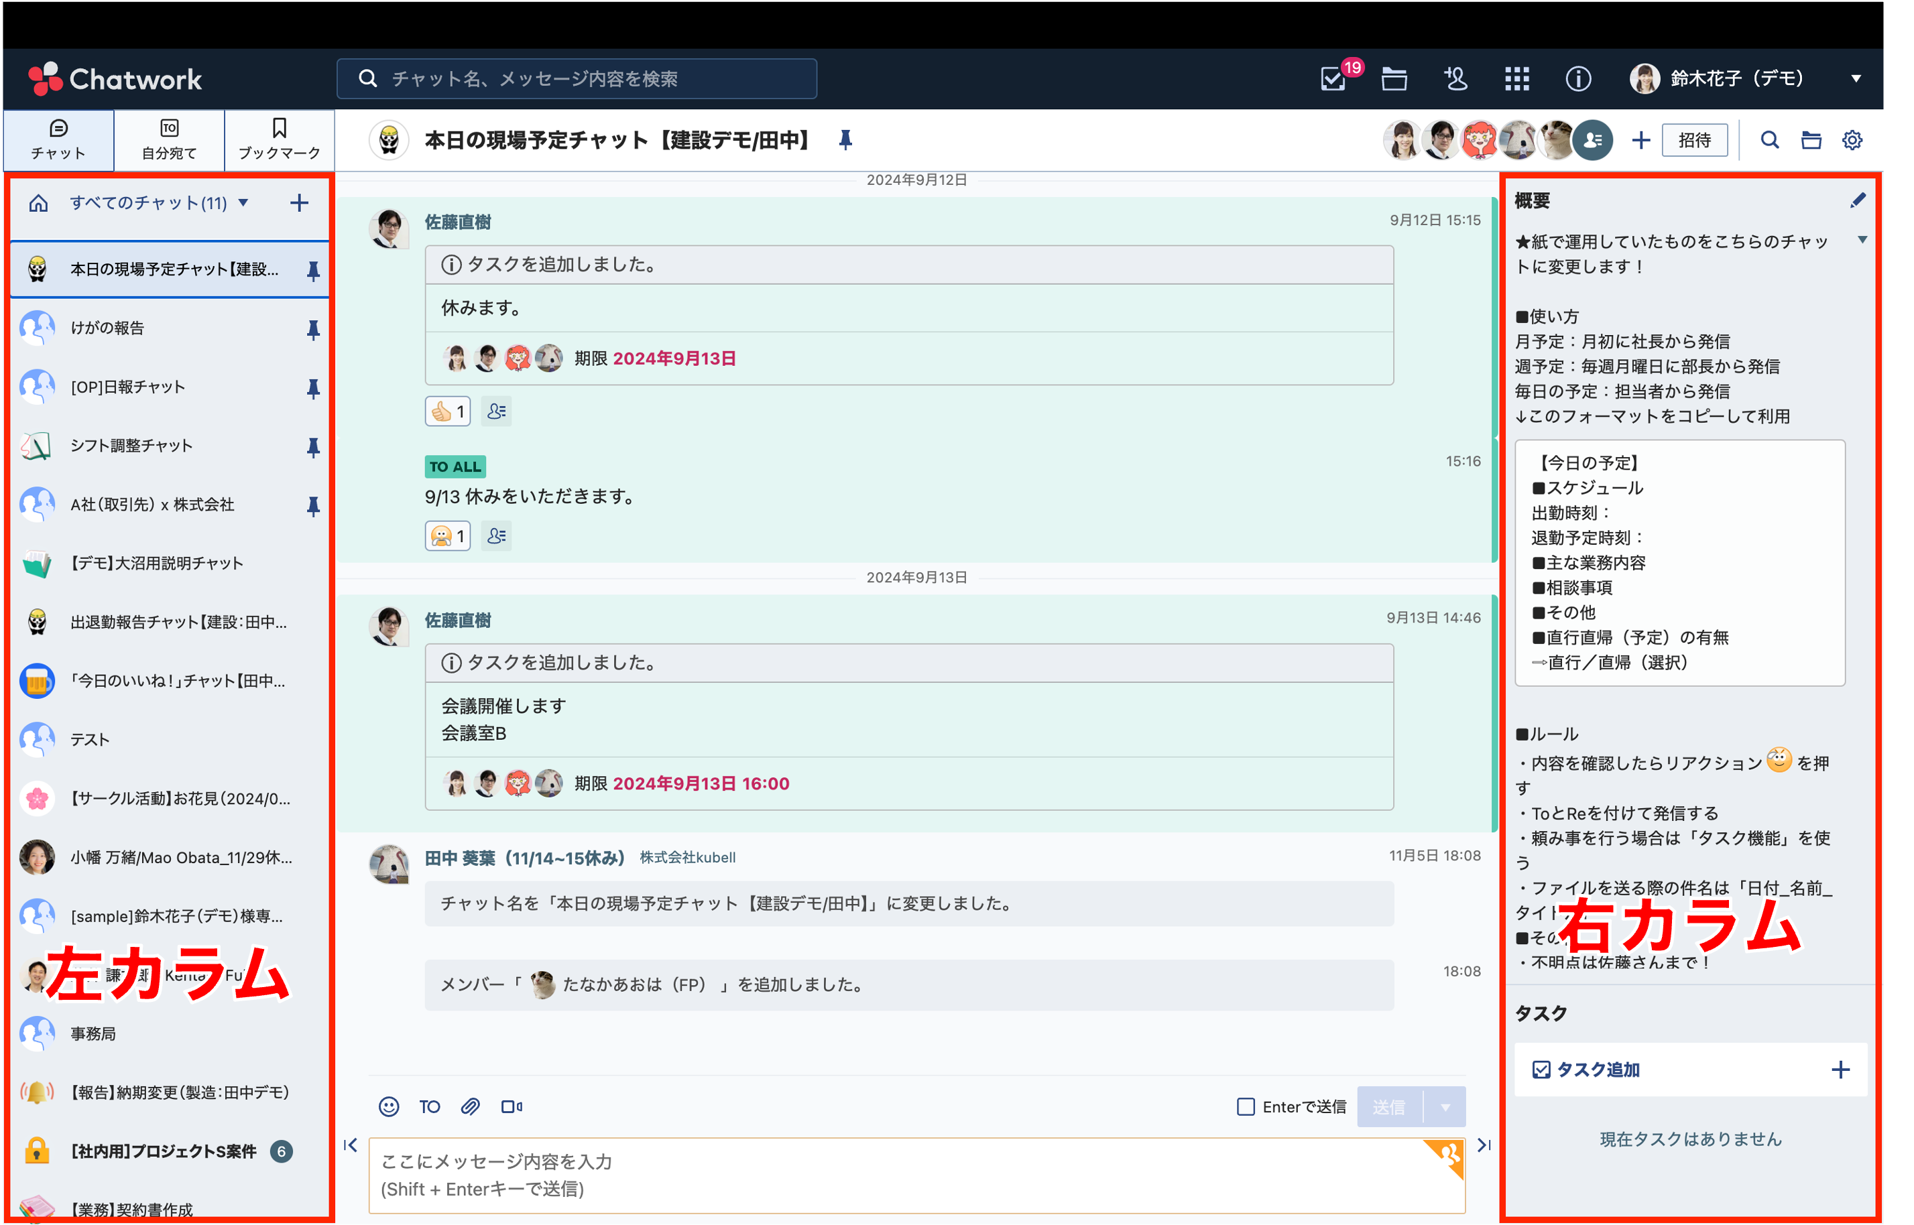Click the pin icon beside the chat title
Image resolution: width=1914 pixels, height=1225 pixels.
point(847,141)
